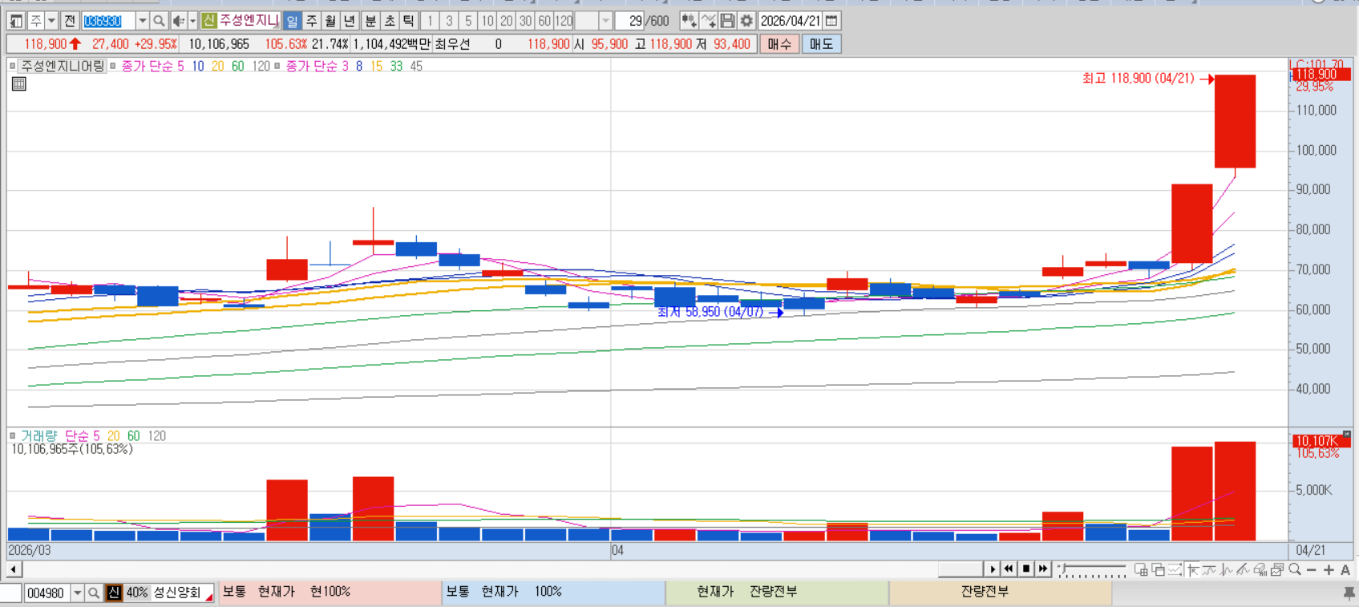
Task: Click the green 현재가 잔량전부 order bar
Action: click(x=777, y=592)
